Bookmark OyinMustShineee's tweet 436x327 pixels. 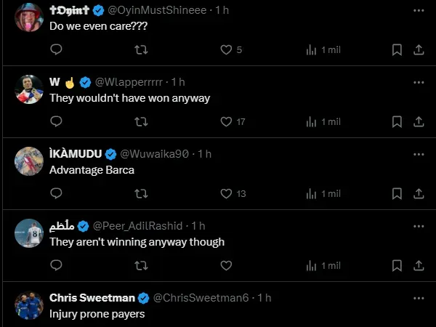click(x=397, y=50)
